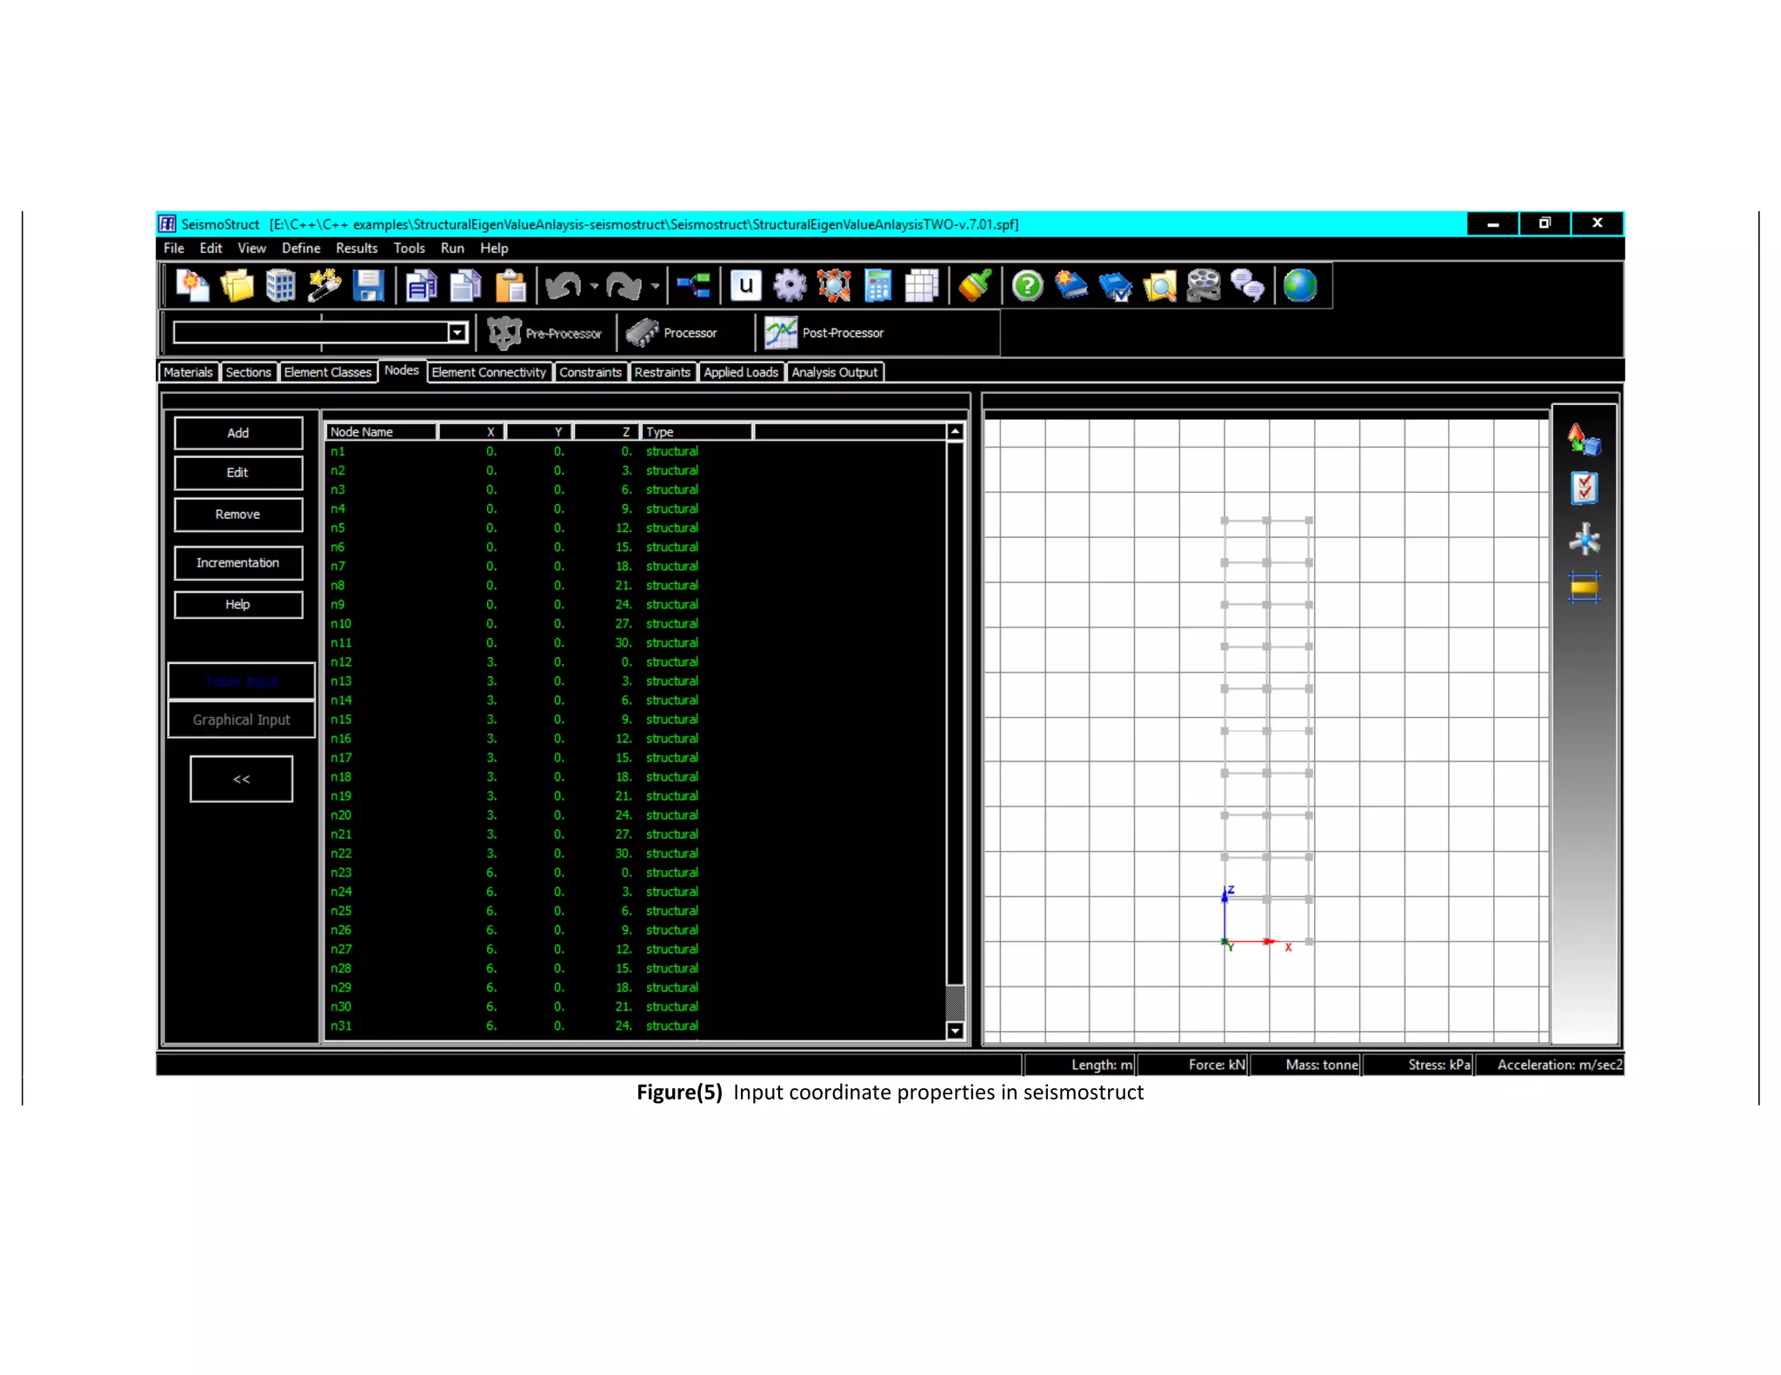Click the film reel video icon
This screenshot has width=1781, height=1375.
1204,286
